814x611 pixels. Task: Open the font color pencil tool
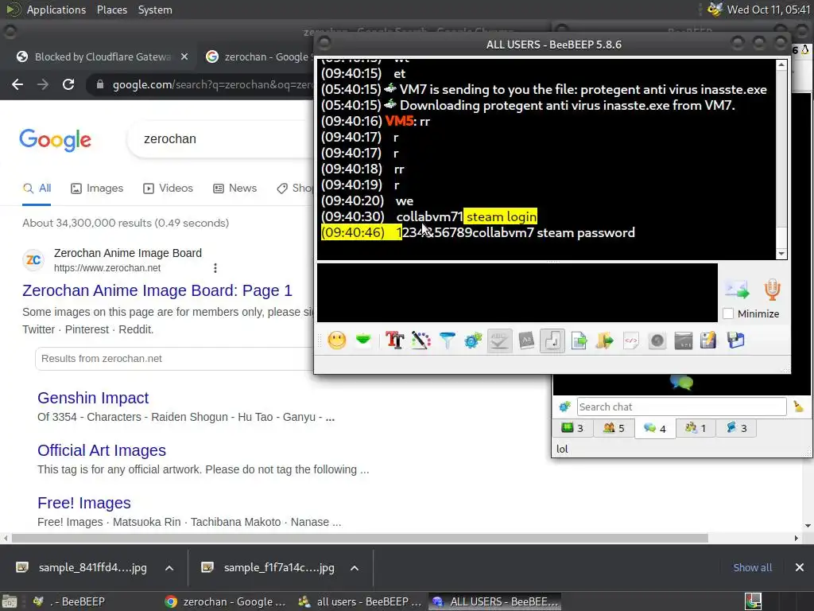(421, 341)
